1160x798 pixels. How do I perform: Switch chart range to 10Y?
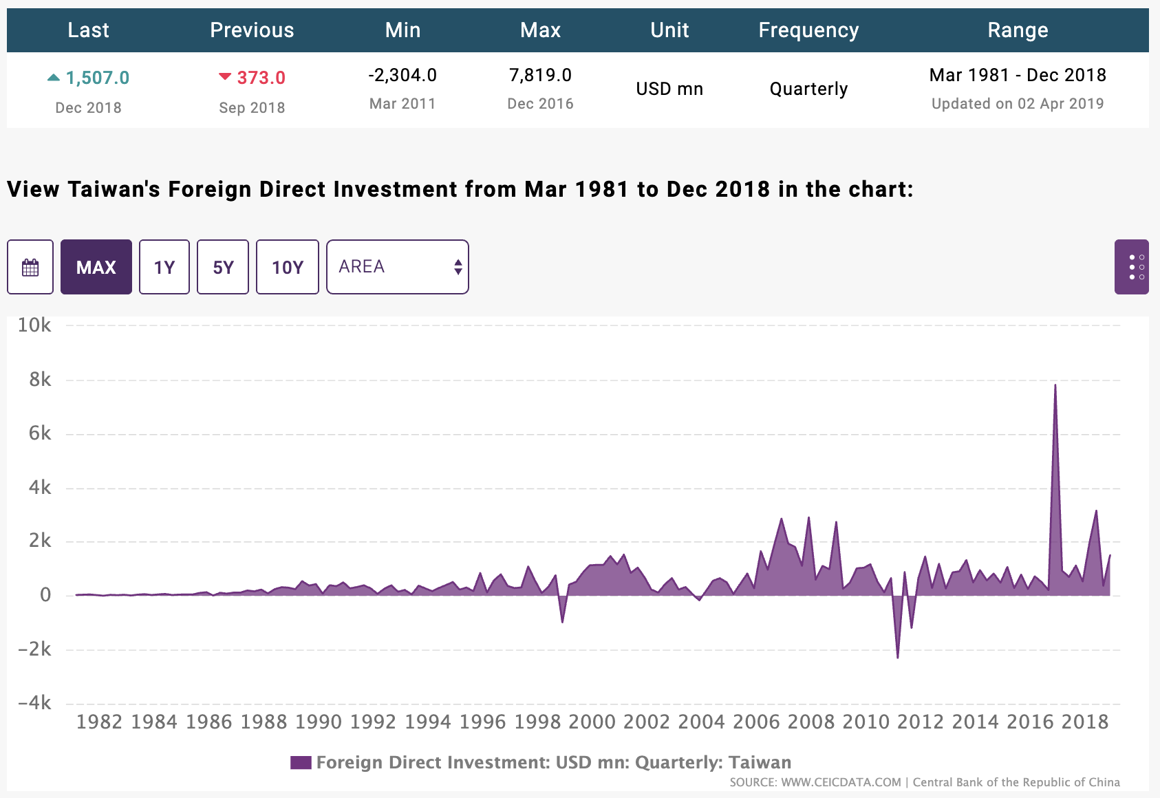tap(288, 267)
